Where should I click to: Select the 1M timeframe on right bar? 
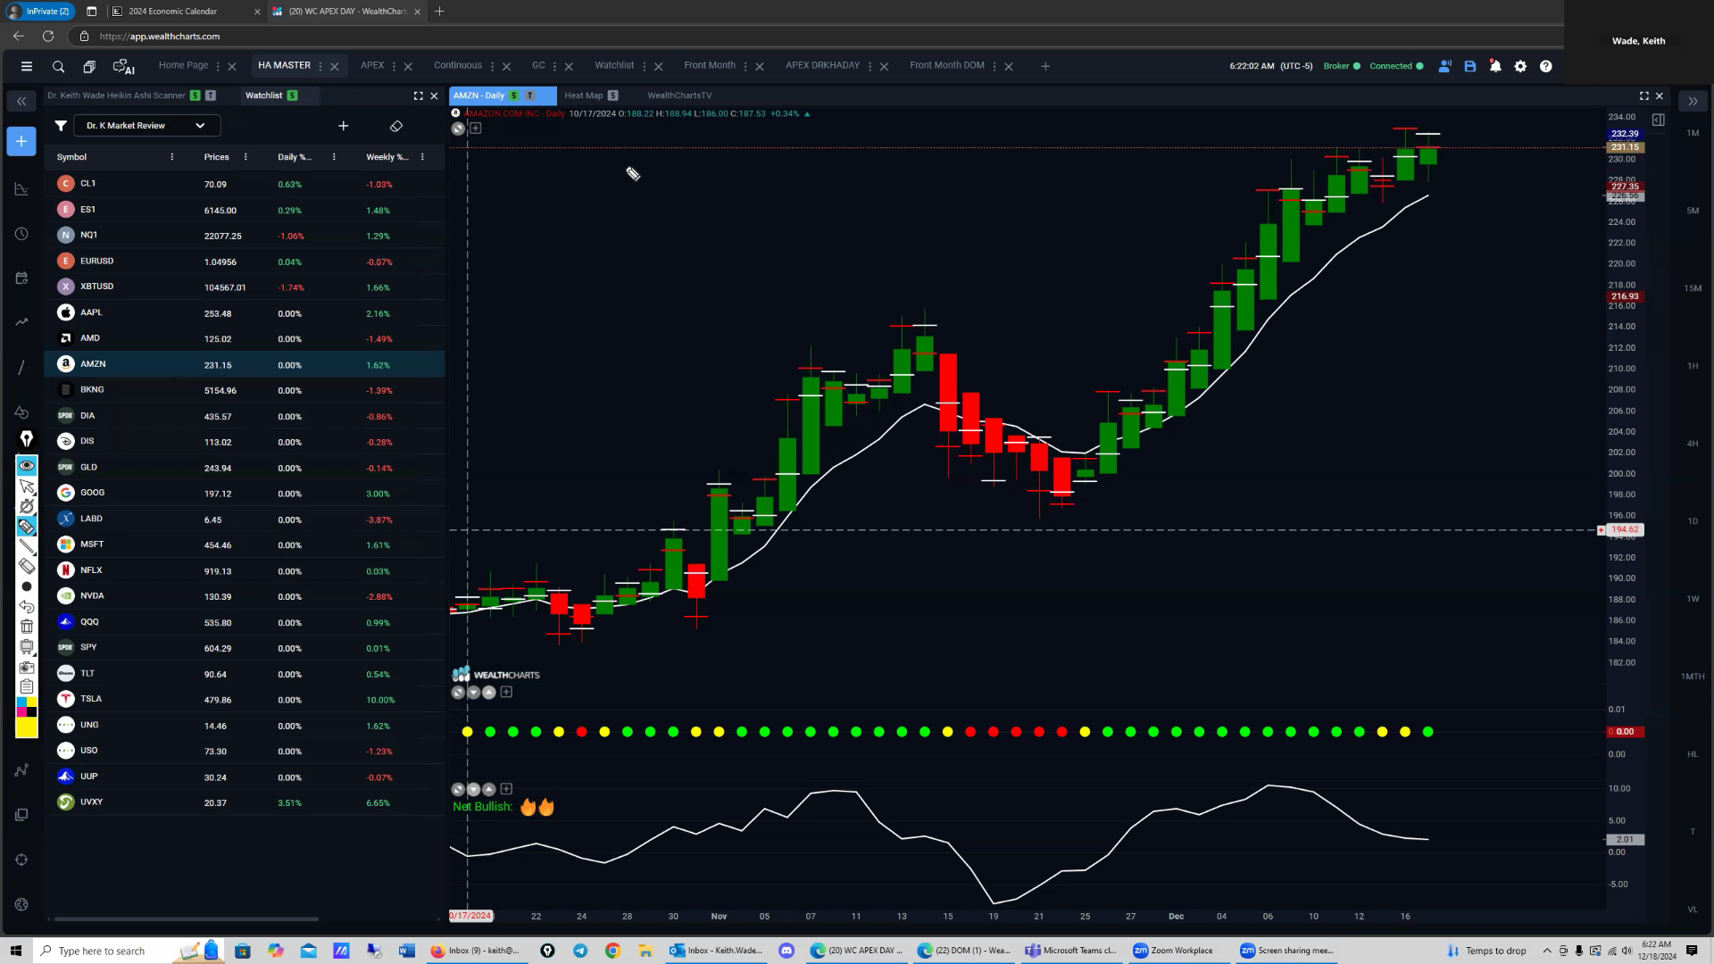[x=1693, y=133]
